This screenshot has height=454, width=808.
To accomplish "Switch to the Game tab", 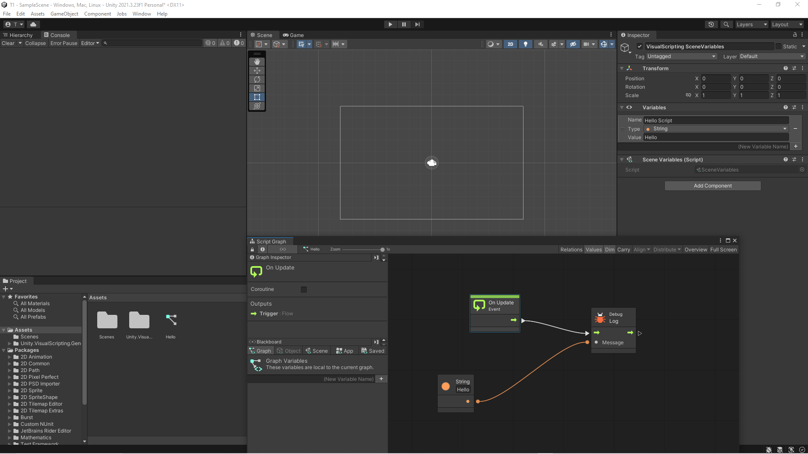I will point(293,35).
